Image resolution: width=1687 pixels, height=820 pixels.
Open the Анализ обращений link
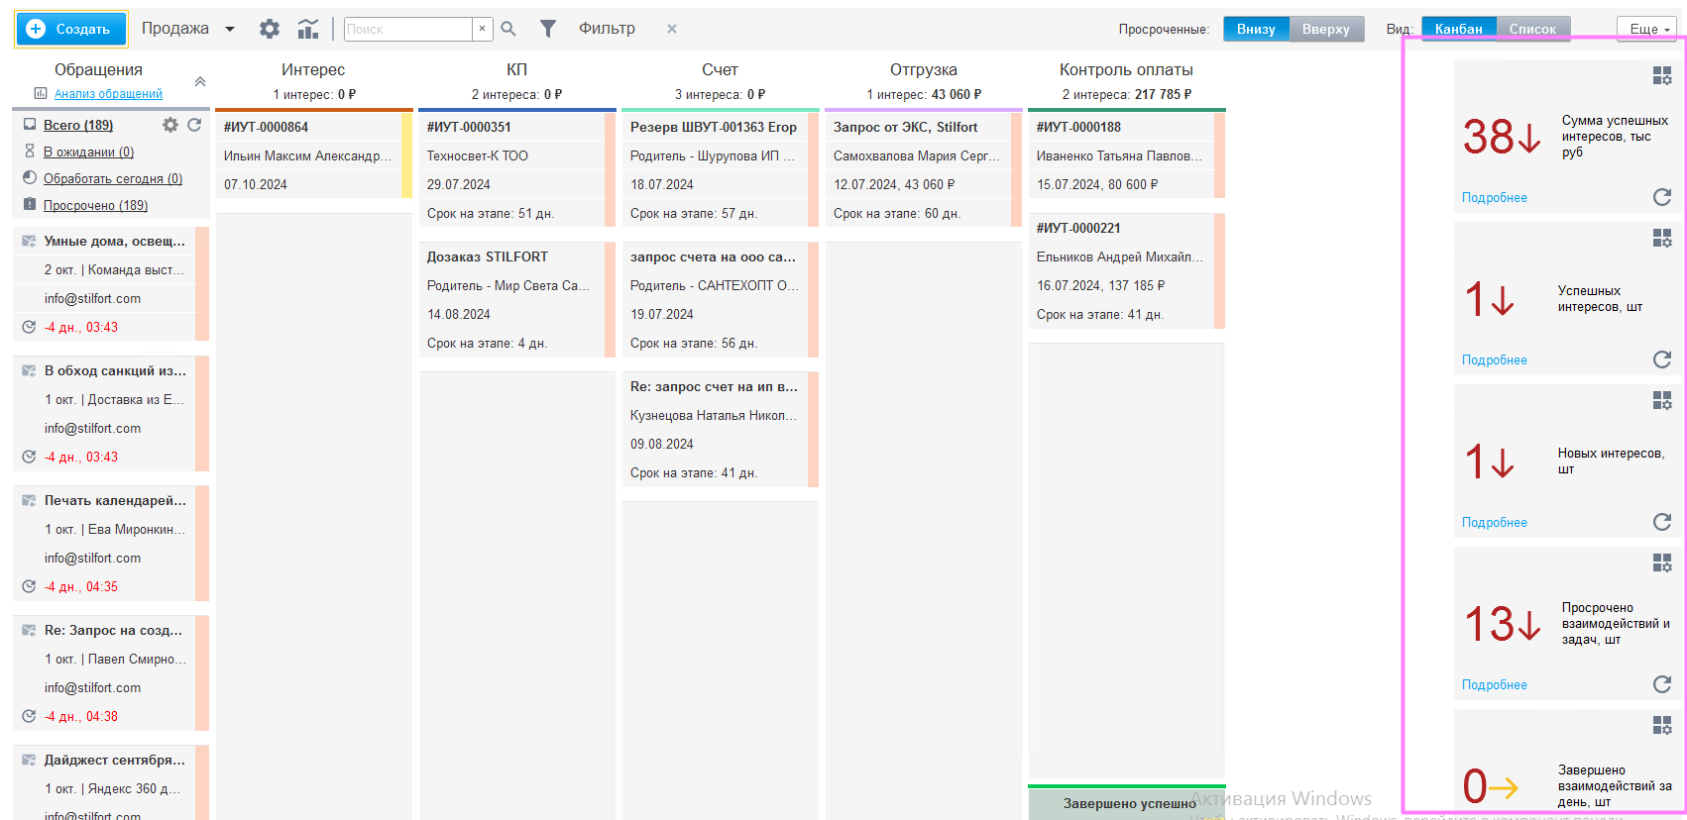pos(108,94)
